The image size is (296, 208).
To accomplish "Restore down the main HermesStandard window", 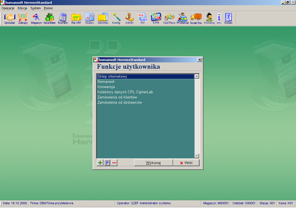I will (288, 2).
